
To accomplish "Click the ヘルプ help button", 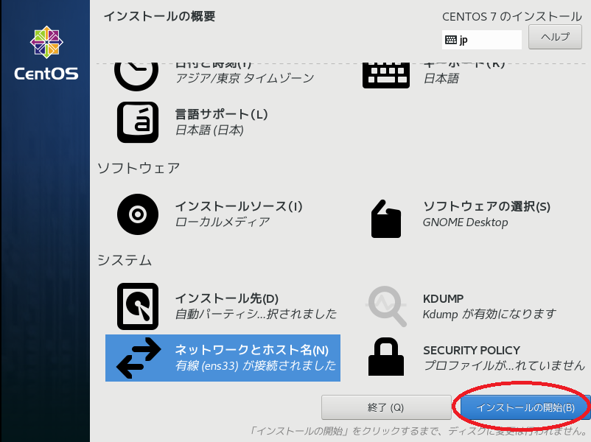I will (555, 37).
